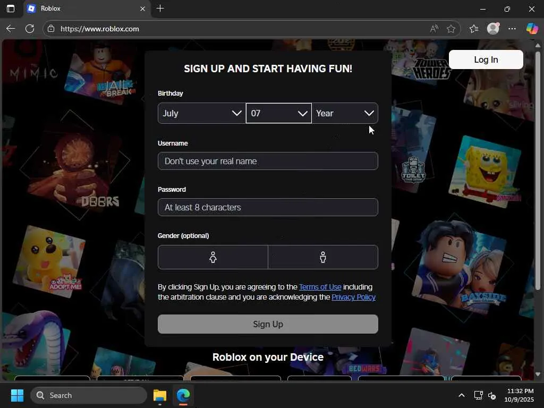Show hidden system tray icons

coord(462,395)
